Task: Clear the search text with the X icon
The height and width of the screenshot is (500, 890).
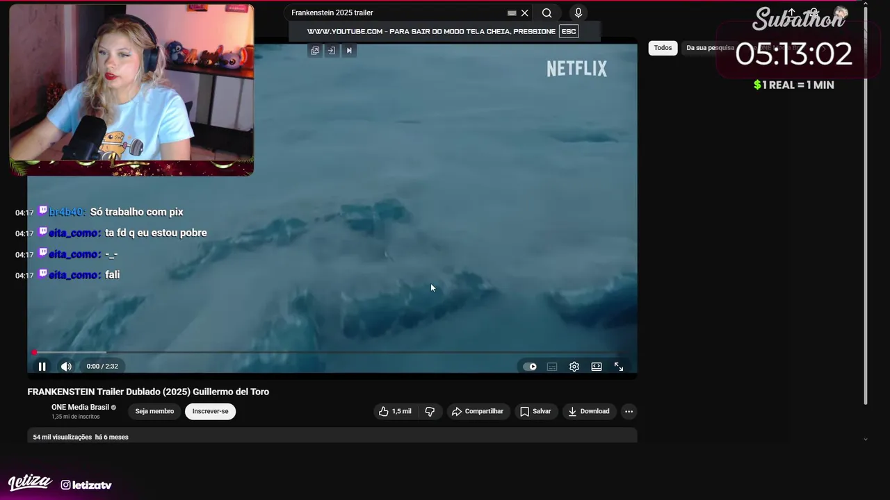Action: [525, 12]
